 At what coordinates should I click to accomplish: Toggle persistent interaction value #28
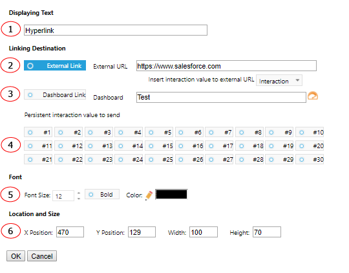[x=249, y=159]
